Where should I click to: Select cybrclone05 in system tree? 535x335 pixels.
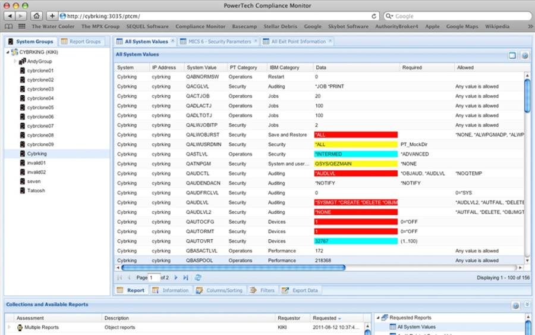(40, 107)
